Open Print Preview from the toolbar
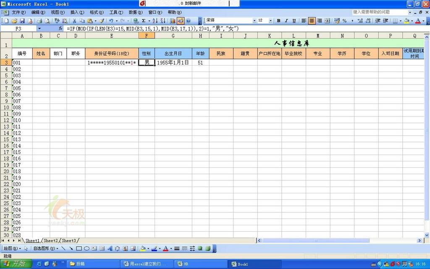 click(47, 21)
